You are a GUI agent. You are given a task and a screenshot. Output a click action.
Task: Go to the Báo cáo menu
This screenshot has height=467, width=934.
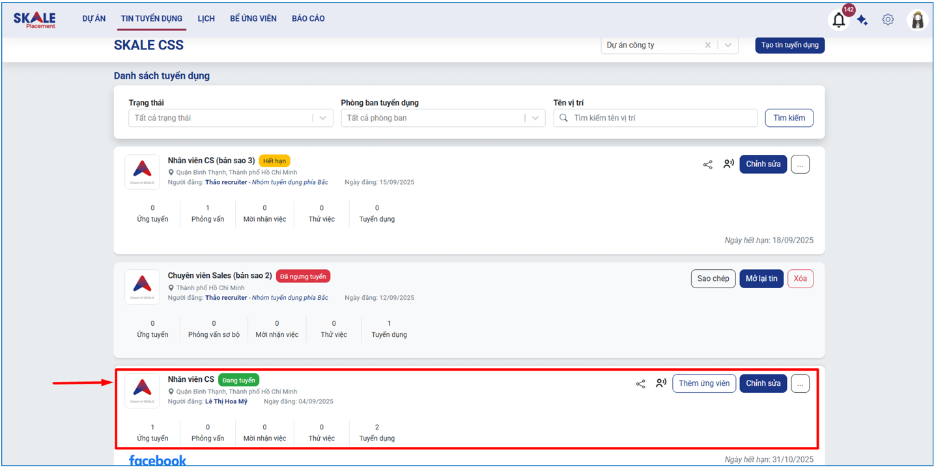point(308,19)
